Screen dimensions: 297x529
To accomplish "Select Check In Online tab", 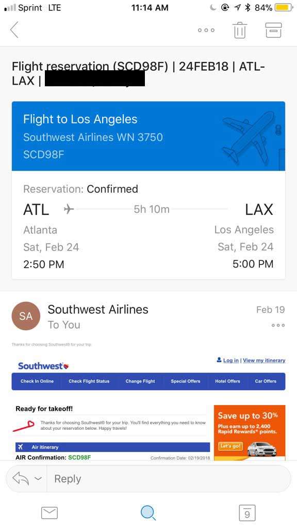I will point(37,381).
